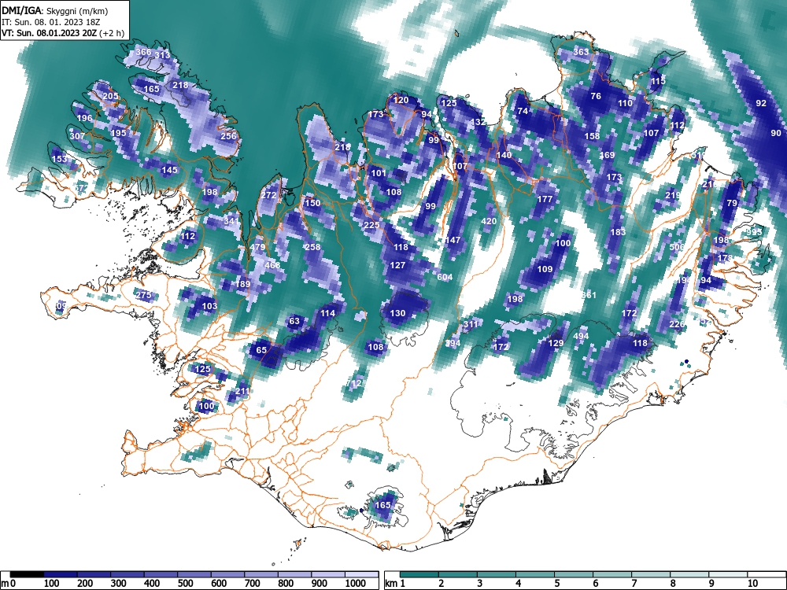Viewport: 787px width, 590px height.
Task: Click the visibility value 132 on the map
Action: point(478,122)
